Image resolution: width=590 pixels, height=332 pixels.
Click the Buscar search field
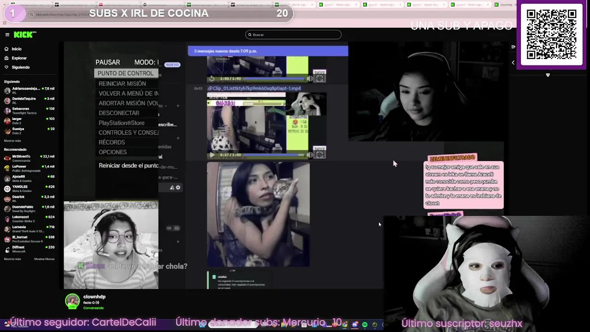pos(294,35)
